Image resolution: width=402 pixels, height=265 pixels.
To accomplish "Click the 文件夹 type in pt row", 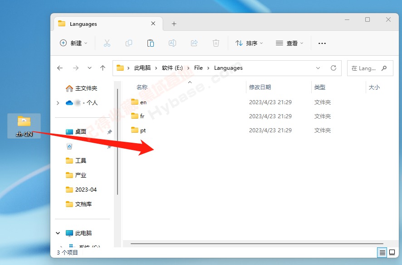I will [323, 130].
